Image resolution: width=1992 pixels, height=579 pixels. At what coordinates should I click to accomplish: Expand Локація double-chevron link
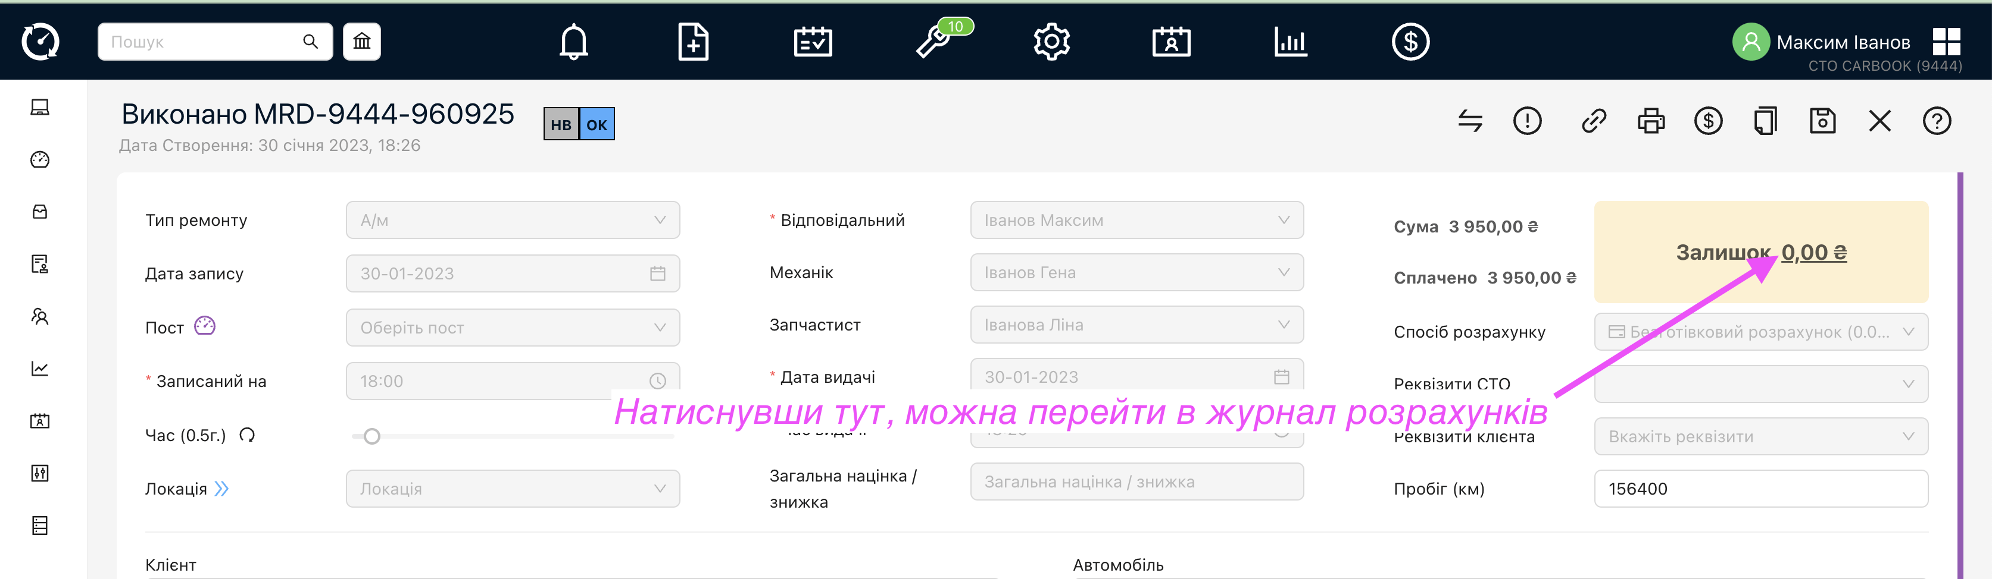tap(221, 489)
